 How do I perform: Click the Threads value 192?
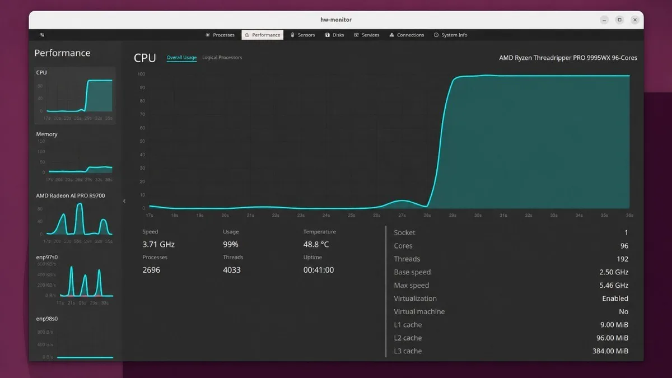pyautogui.click(x=622, y=259)
